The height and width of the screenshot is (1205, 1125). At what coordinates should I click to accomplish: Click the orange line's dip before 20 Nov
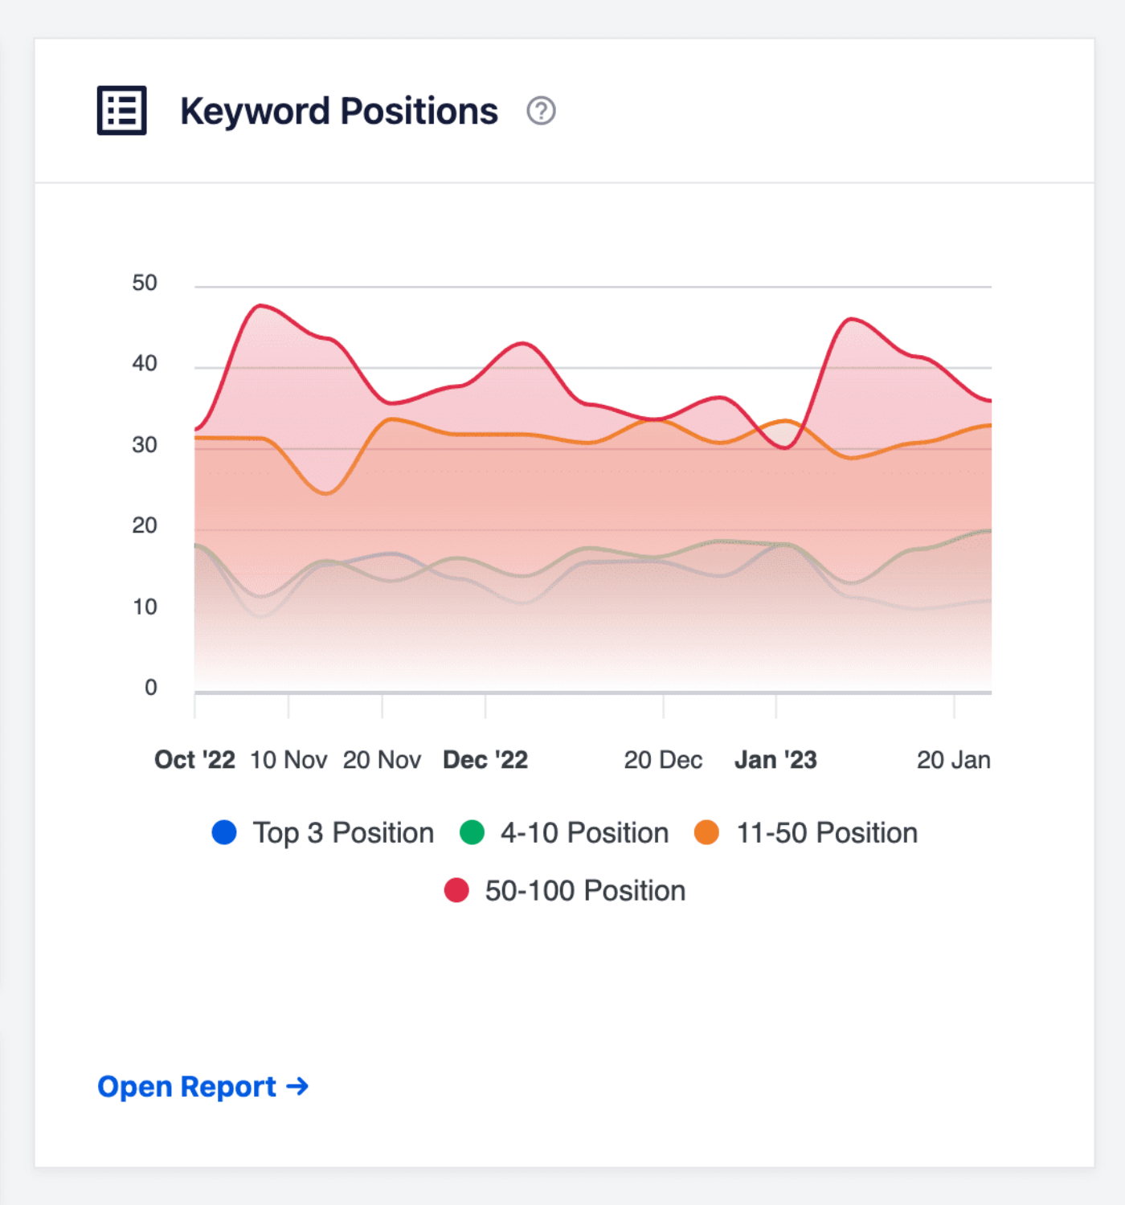pyautogui.click(x=325, y=493)
